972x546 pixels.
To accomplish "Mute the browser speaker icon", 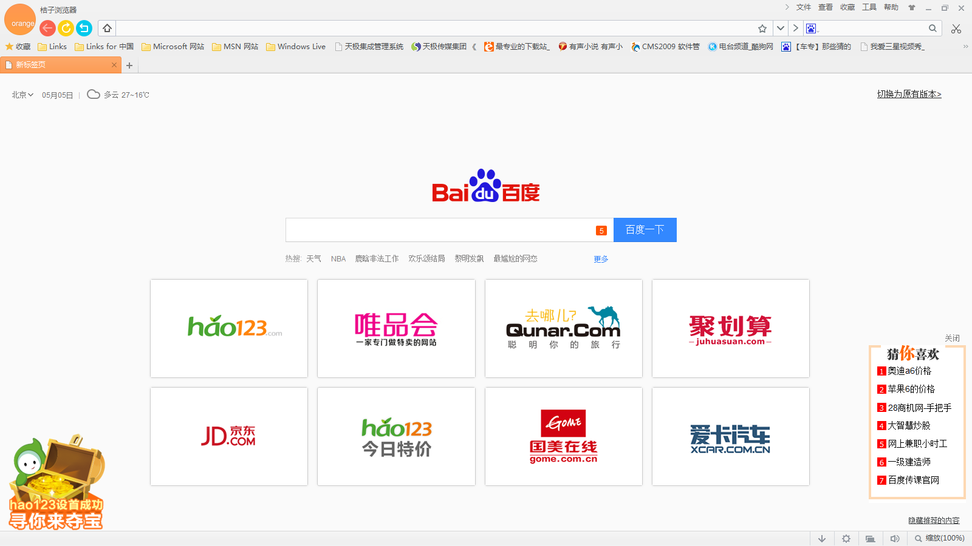I will tap(895, 538).
